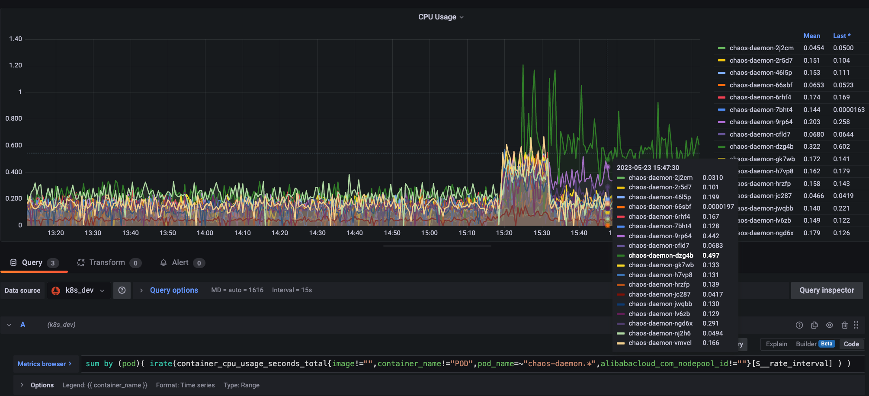Viewport: 869px width, 396px height.
Task: Sort legend by the Last column header
Action: [841, 35]
